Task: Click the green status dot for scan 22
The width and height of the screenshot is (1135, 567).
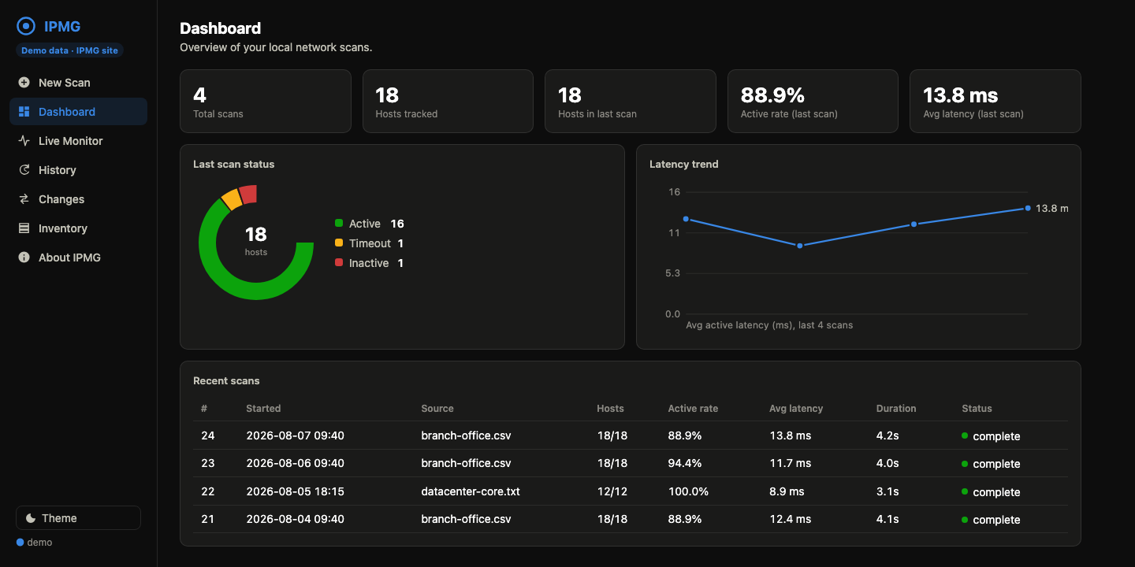Action: point(965,491)
